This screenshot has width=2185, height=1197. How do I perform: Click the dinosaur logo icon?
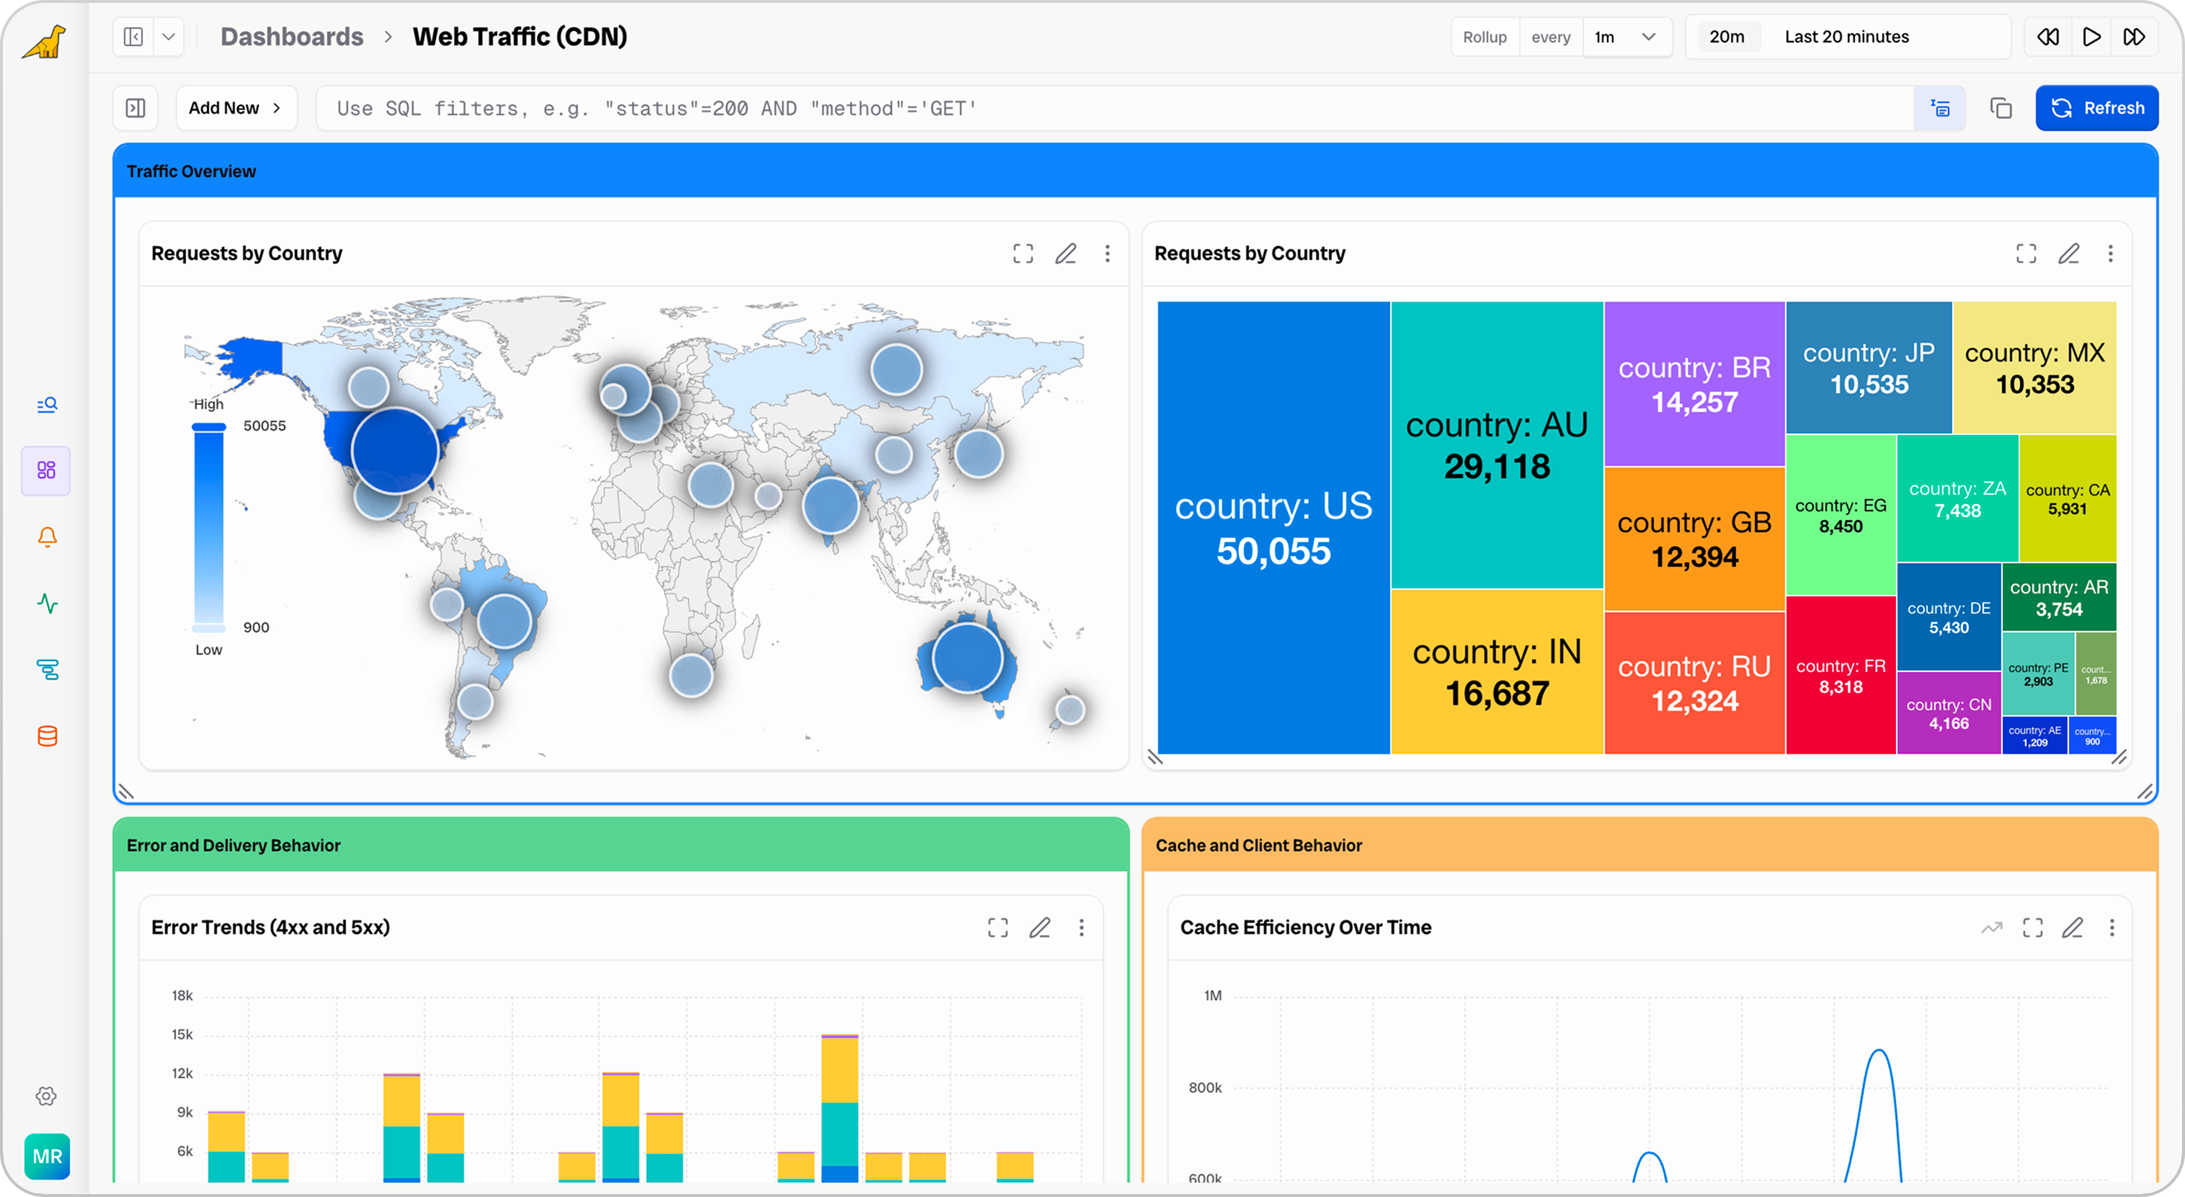click(x=44, y=40)
